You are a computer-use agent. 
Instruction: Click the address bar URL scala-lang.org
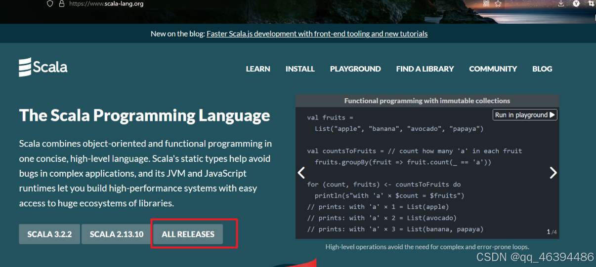point(107,3)
